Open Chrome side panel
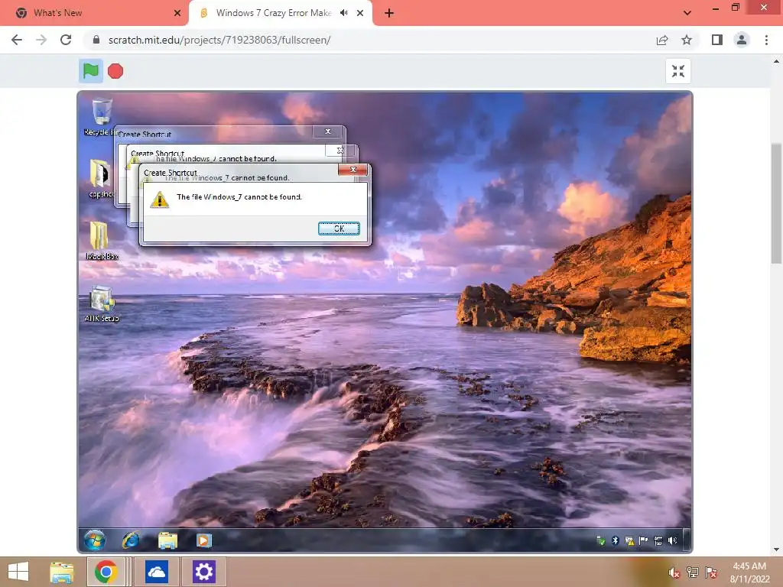The width and height of the screenshot is (783, 587). point(717,40)
